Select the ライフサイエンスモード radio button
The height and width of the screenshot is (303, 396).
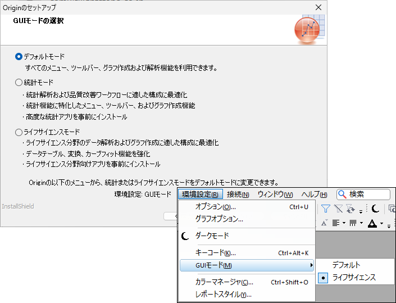tap(19, 132)
